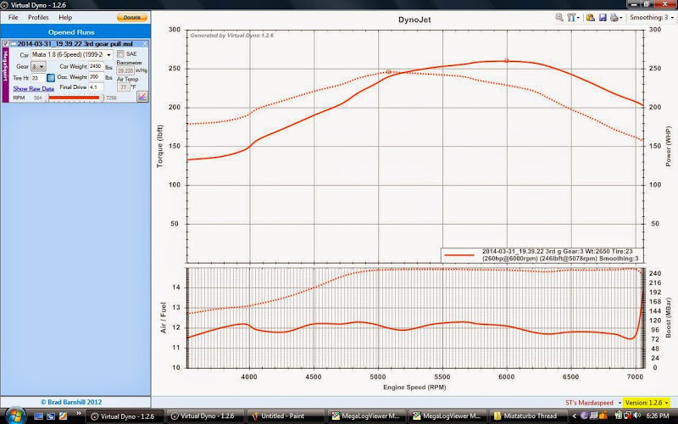Click the zoom out magnifier icon
Screen dimensions: 678x424
coord(560,17)
